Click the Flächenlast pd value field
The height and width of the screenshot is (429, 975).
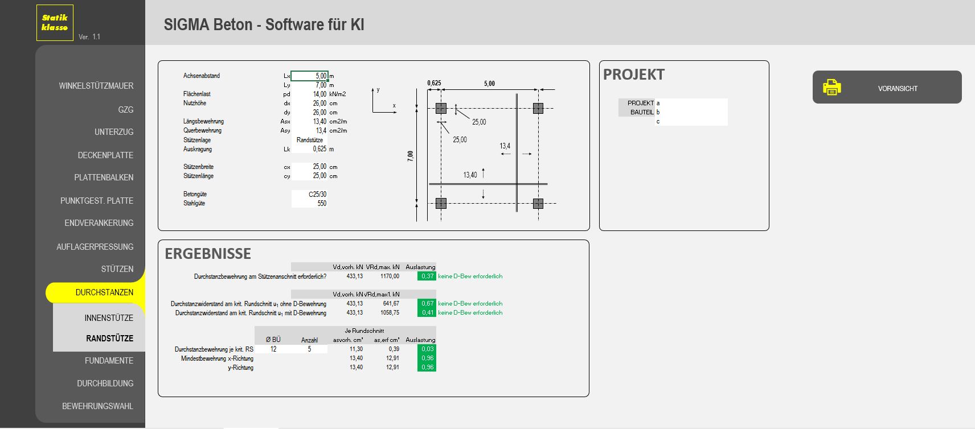pos(309,94)
